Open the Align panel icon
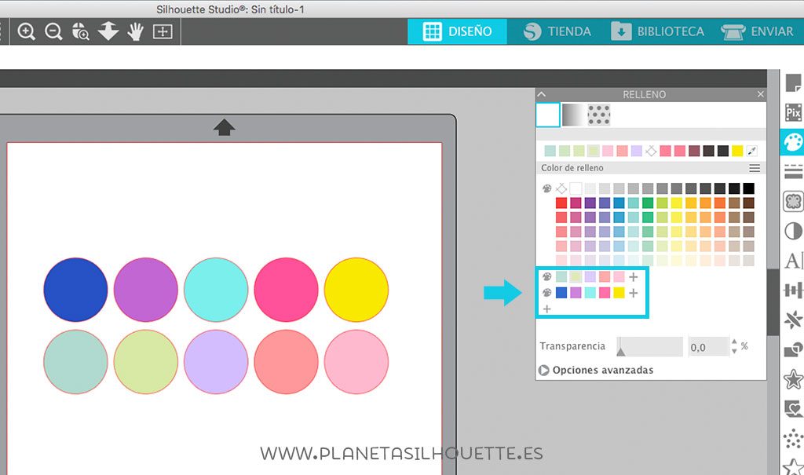The height and width of the screenshot is (475, 804). [793, 290]
